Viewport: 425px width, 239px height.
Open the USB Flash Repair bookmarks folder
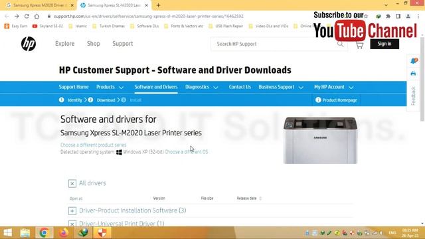[x=226, y=26]
